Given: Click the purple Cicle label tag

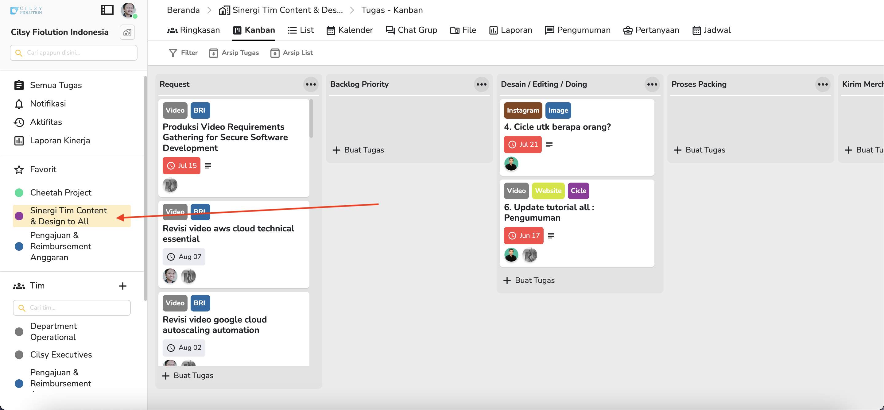Looking at the screenshot, I should 578,191.
